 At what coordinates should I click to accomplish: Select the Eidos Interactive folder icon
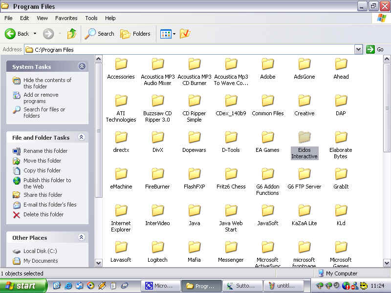pos(304,137)
